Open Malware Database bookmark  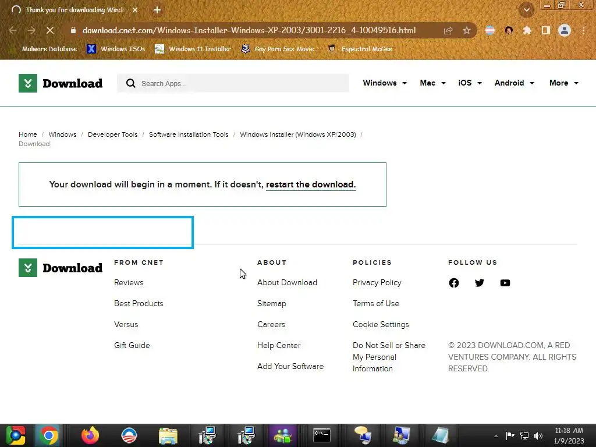44,49
